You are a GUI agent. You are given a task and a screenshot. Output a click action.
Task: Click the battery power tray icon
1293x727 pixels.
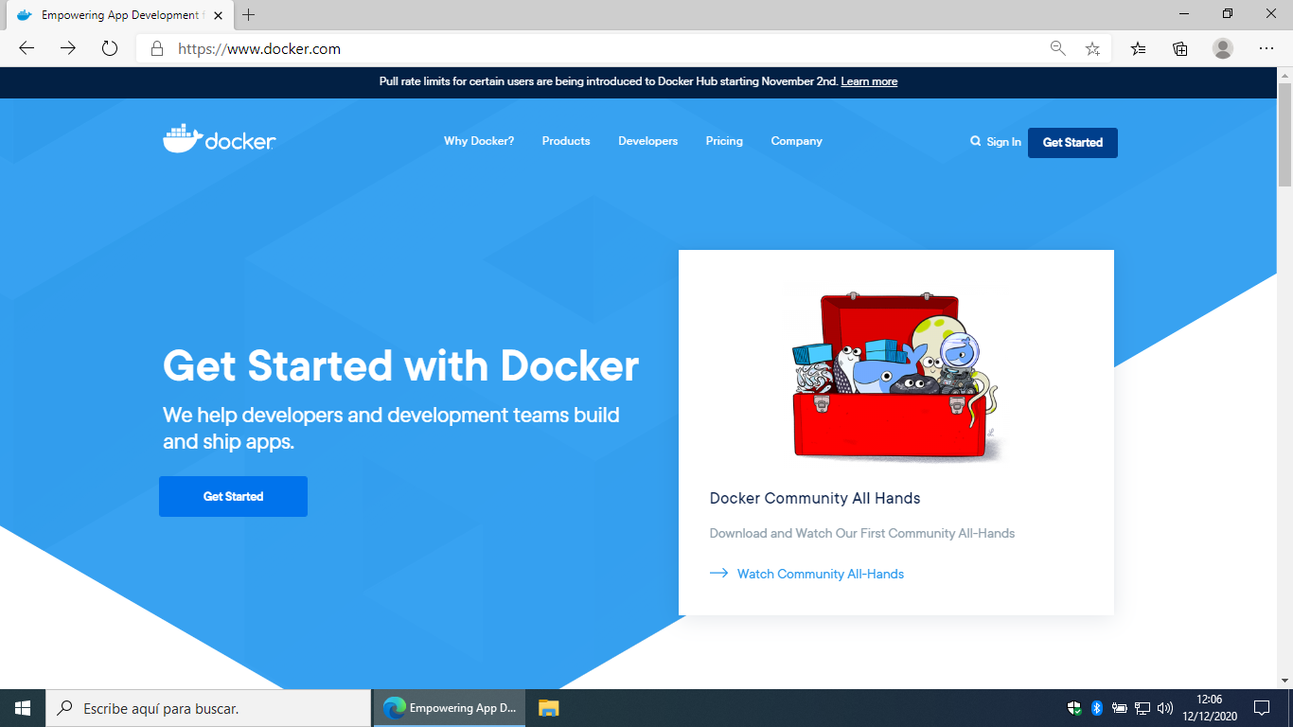(x=1120, y=708)
